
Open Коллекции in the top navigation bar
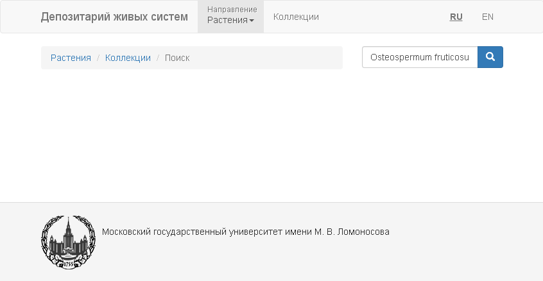(296, 17)
